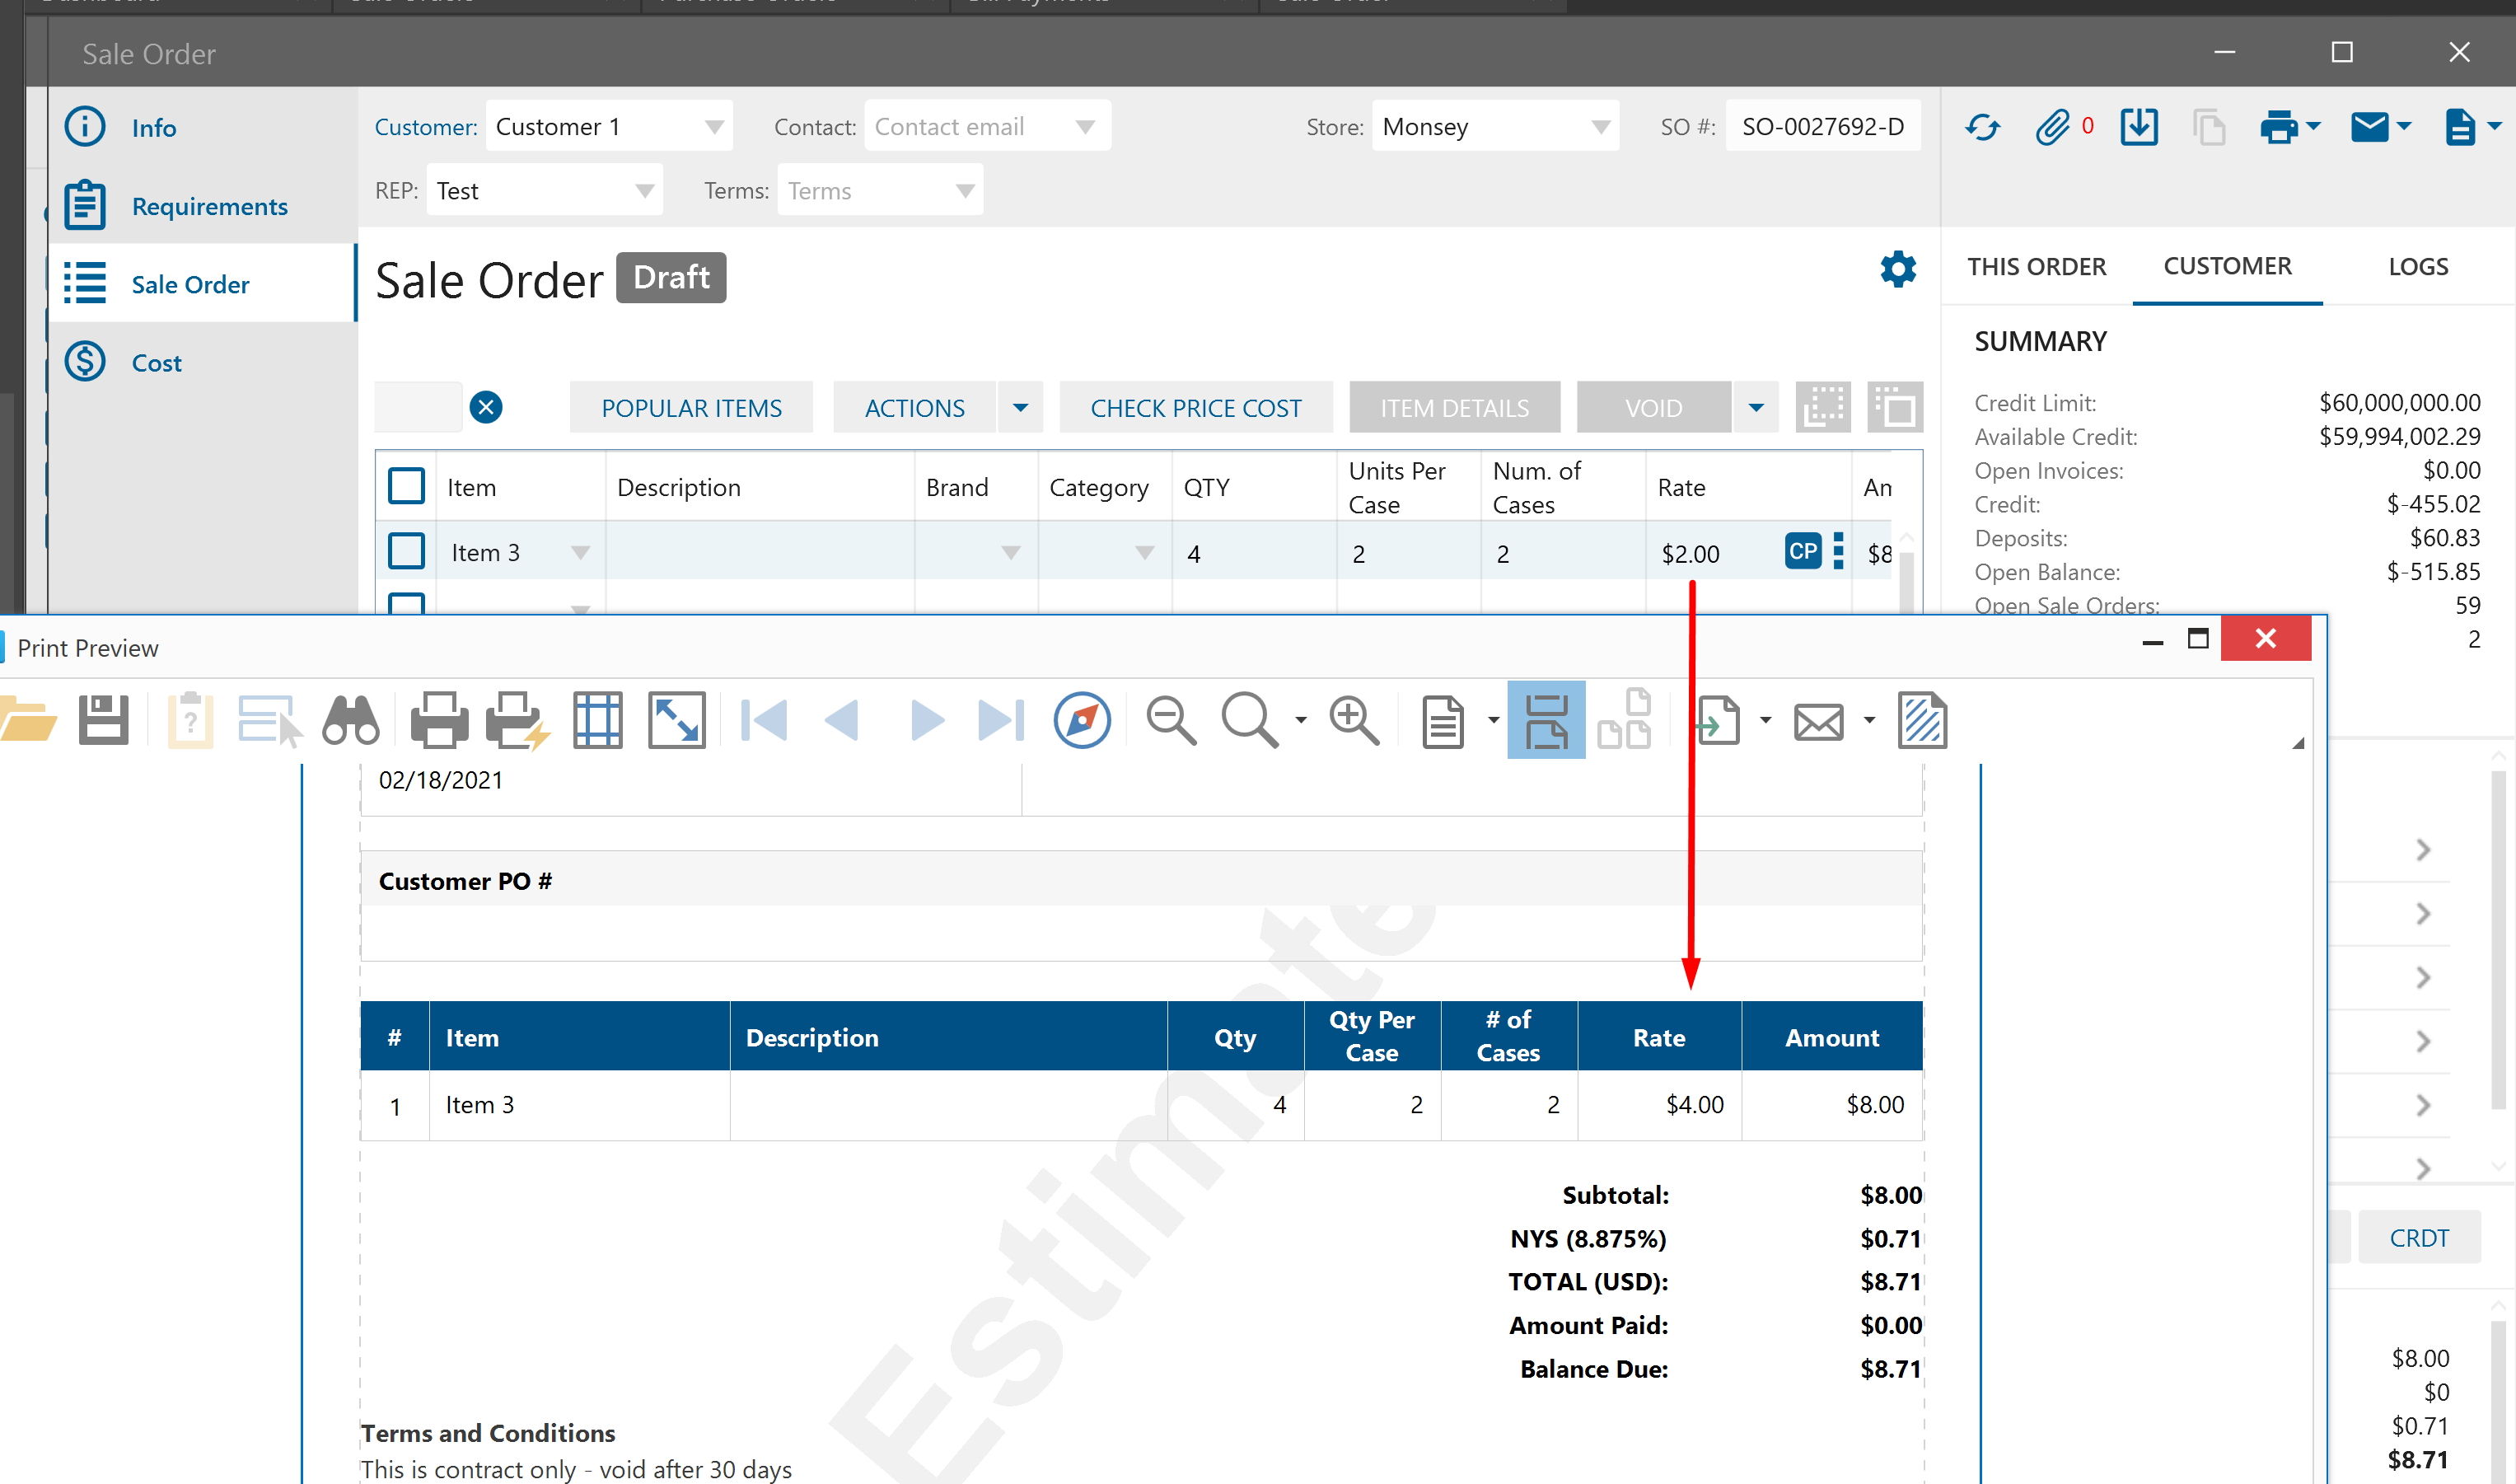Toggle the select-all checkbox in table header
The width and height of the screenshot is (2516, 1484).
[x=407, y=487]
